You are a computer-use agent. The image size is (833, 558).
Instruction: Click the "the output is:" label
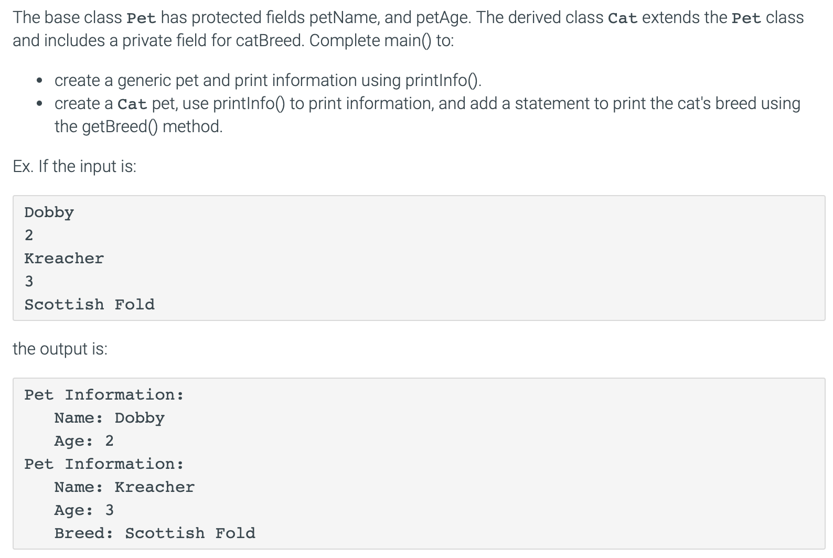(60, 349)
